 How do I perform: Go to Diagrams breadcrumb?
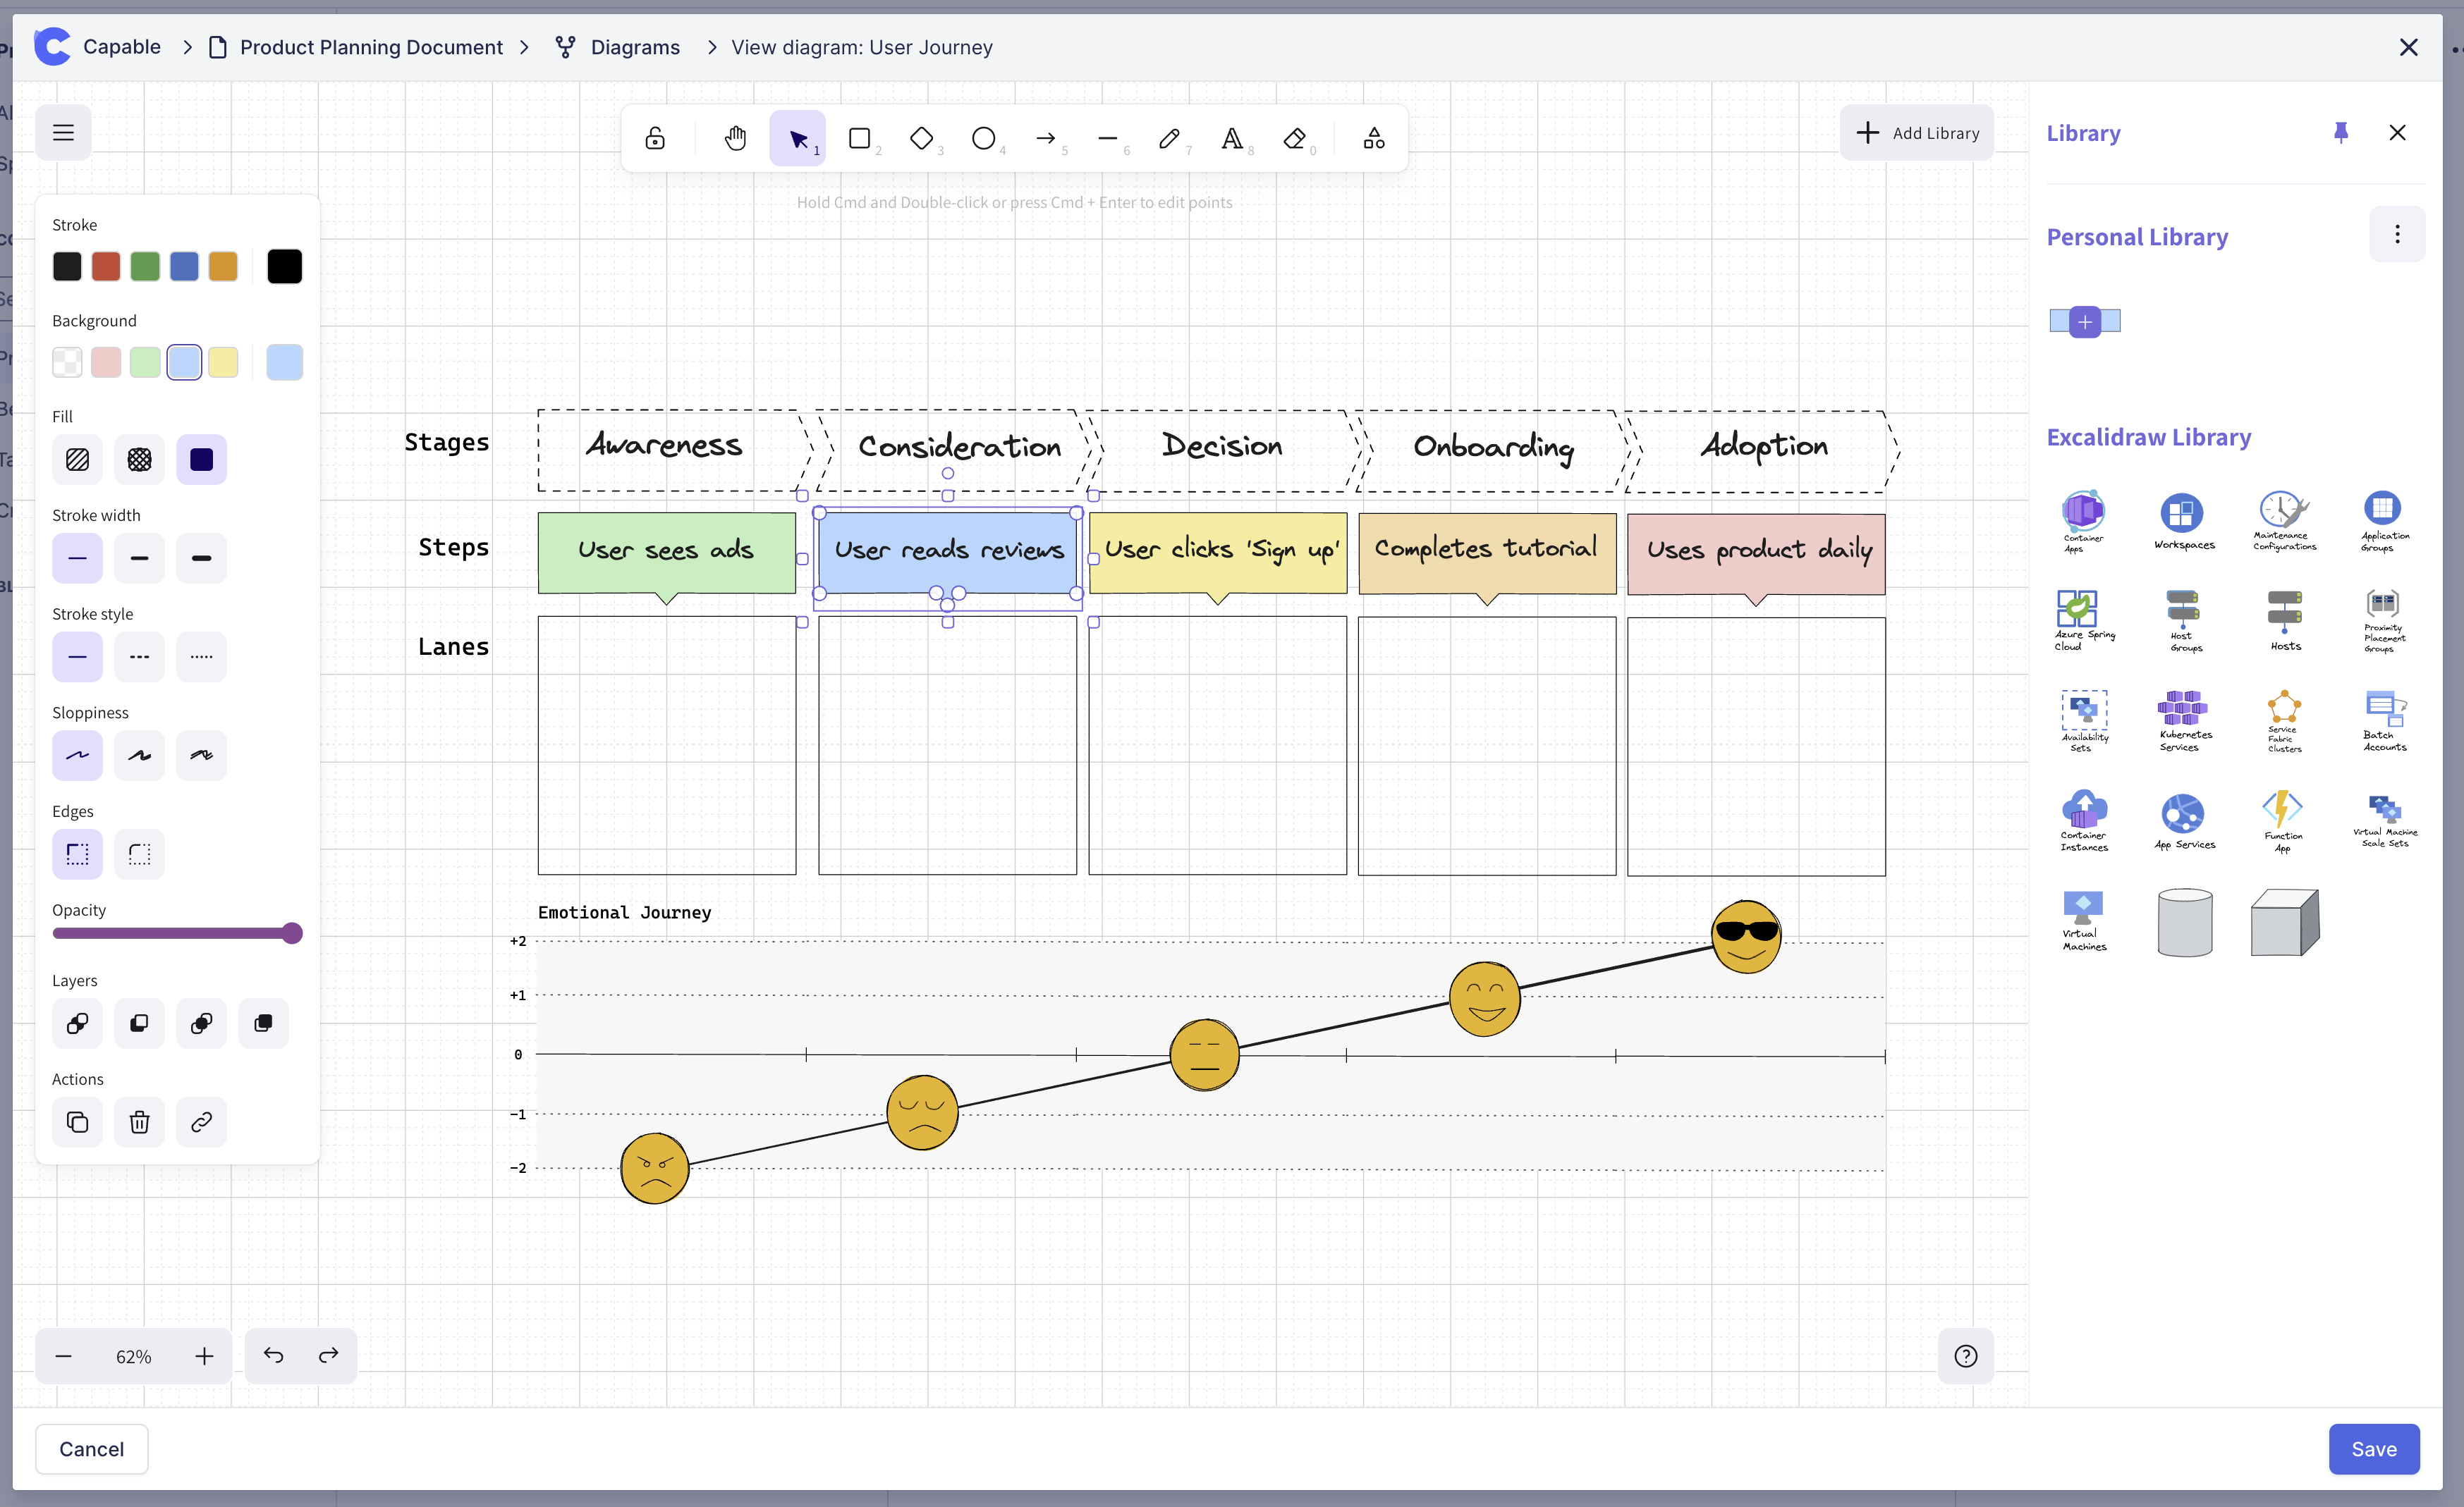coord(634,47)
